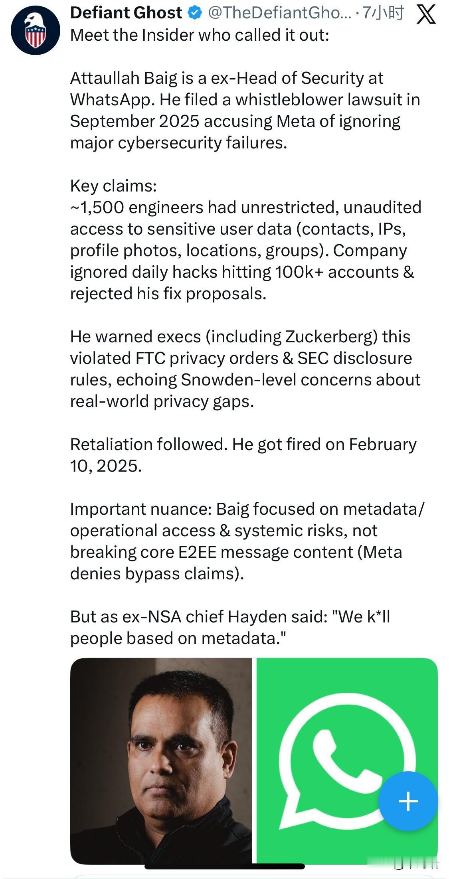Click the "~1,500 engineers had unrestricted" line

coord(245,207)
